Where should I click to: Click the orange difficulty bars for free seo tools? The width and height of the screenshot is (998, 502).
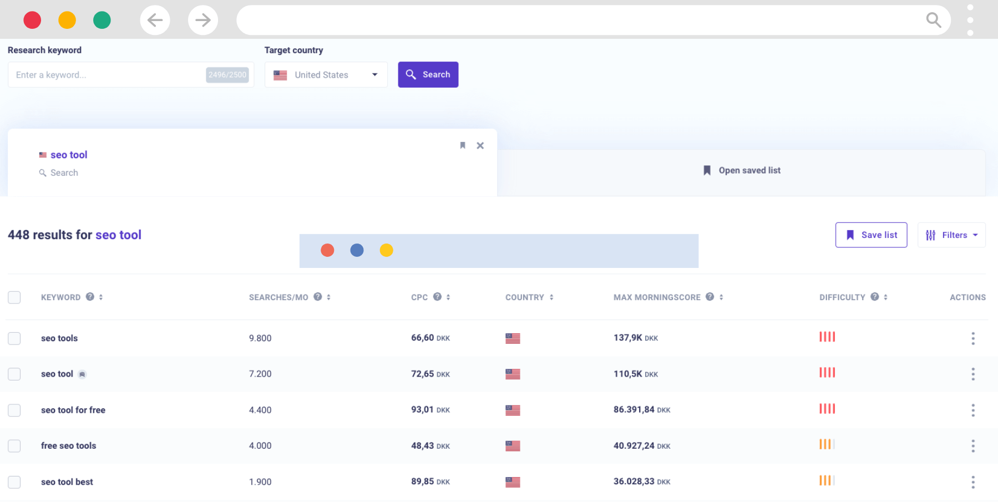tap(827, 444)
